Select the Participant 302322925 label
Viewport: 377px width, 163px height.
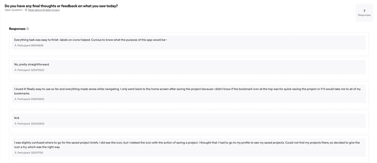31,124
